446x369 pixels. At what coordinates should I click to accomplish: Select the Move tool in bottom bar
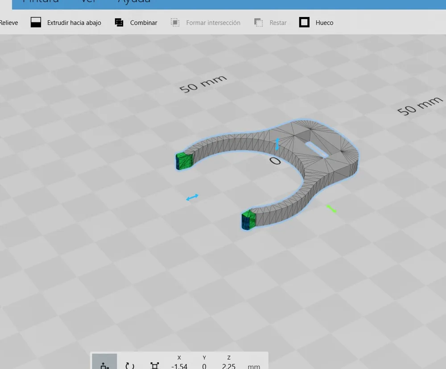pos(104,361)
